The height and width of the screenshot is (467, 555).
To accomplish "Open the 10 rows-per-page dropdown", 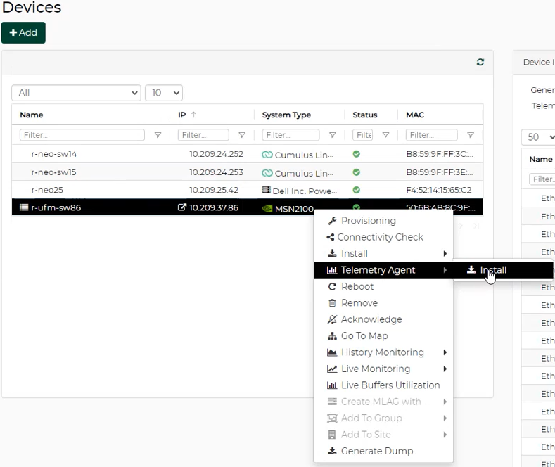I will 163,93.
